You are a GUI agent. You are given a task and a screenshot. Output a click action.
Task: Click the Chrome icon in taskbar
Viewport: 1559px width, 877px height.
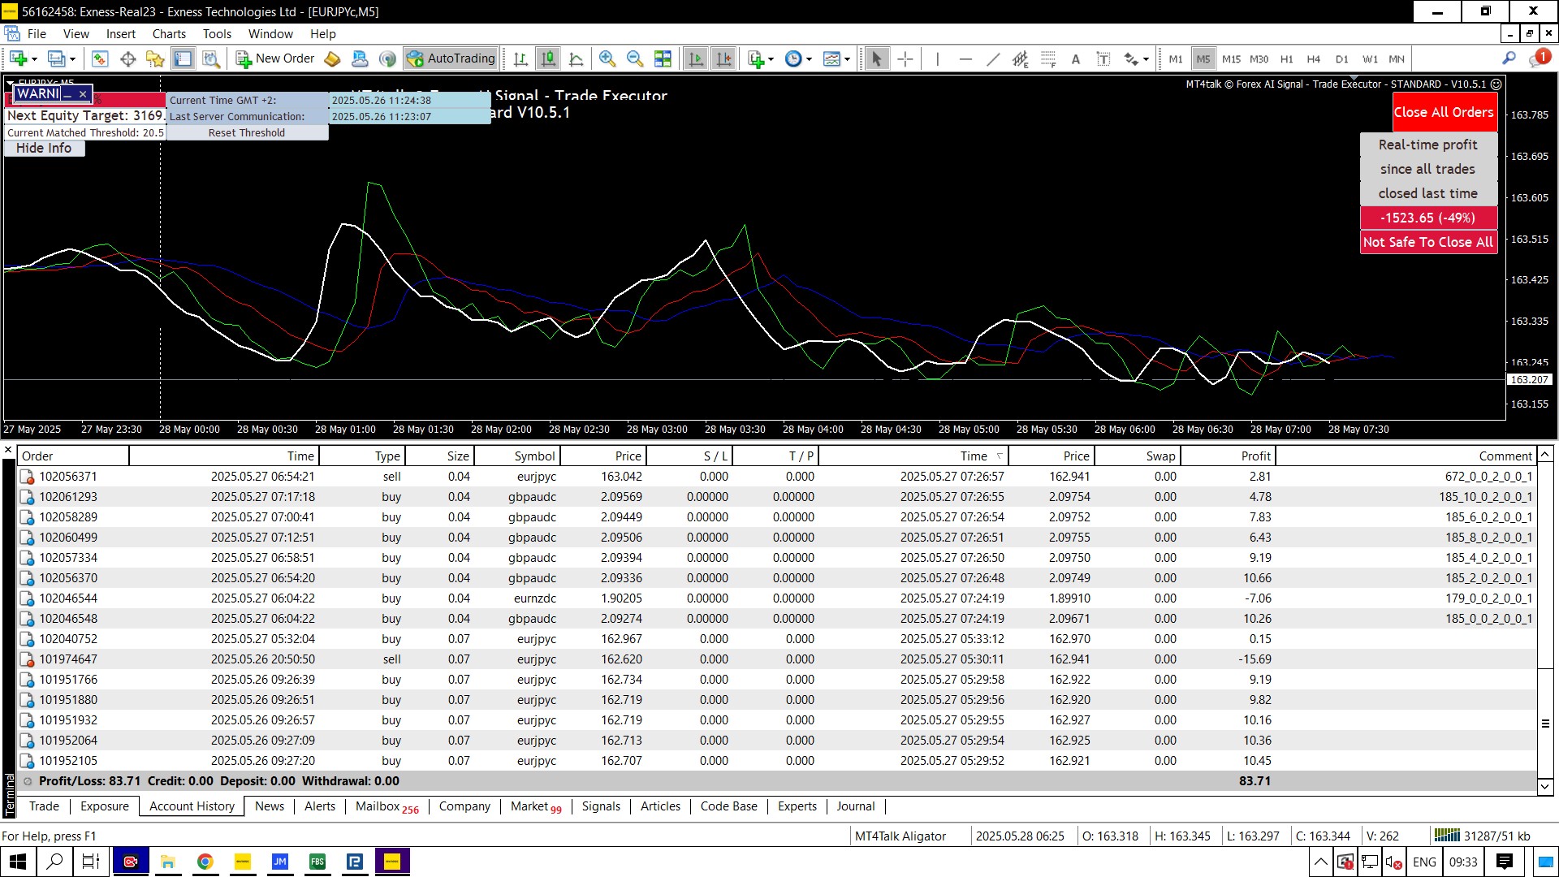[x=205, y=862]
